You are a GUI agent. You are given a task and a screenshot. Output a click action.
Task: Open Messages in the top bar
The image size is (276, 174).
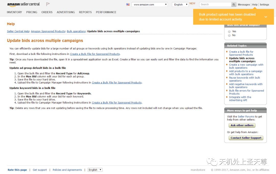(x=244, y=5)
